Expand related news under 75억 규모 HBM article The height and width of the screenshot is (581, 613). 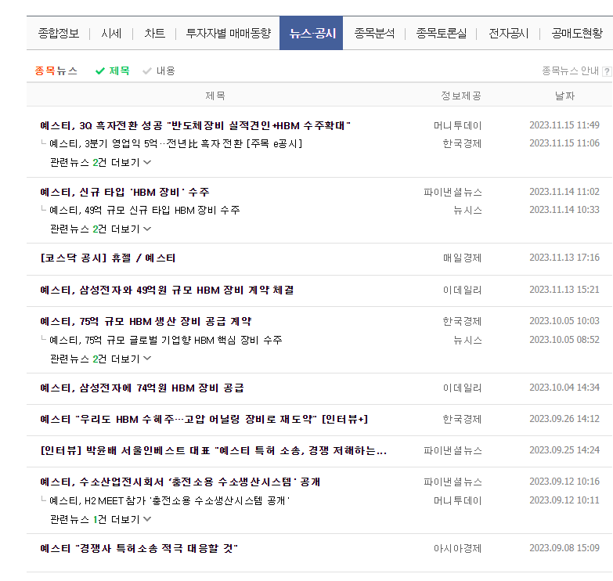[x=100, y=359]
